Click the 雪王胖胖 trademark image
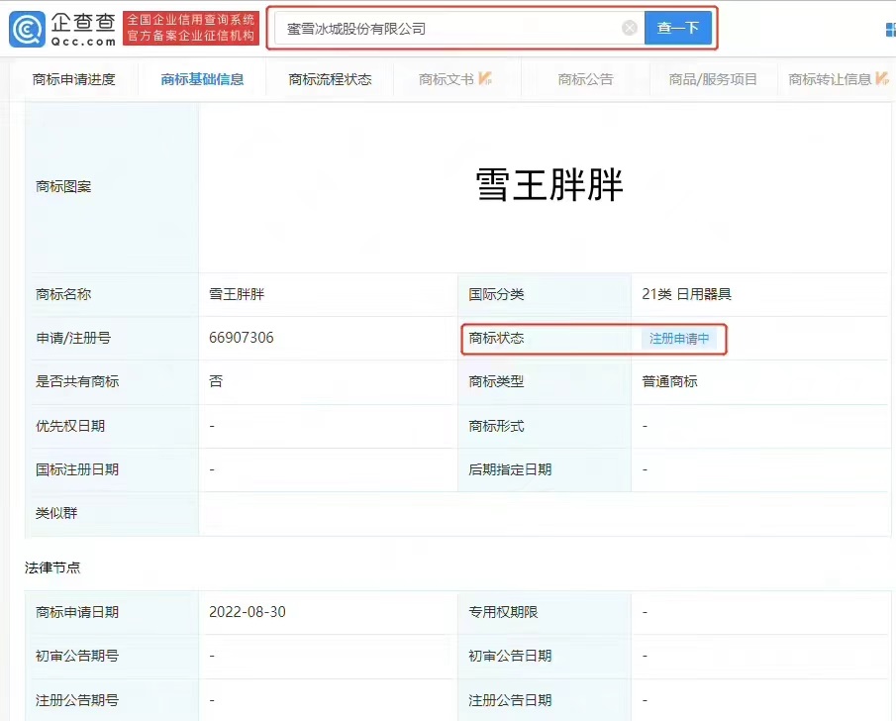Screen dimensions: 896x721 549,186
